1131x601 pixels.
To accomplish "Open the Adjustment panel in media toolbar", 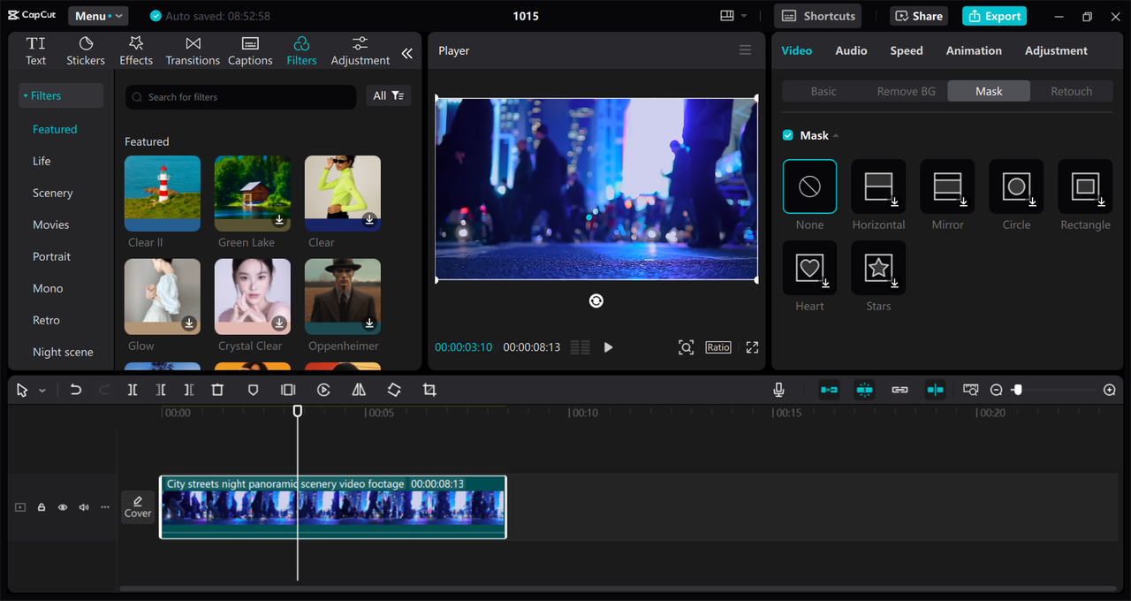I will tap(360, 50).
